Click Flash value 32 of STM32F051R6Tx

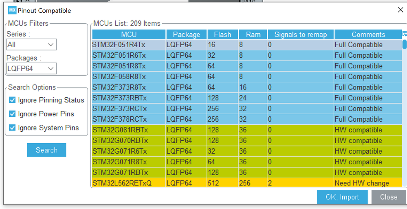pyautogui.click(x=222, y=55)
